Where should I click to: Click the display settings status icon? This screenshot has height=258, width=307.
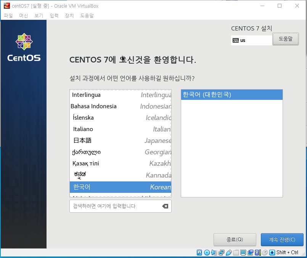tap(243, 253)
